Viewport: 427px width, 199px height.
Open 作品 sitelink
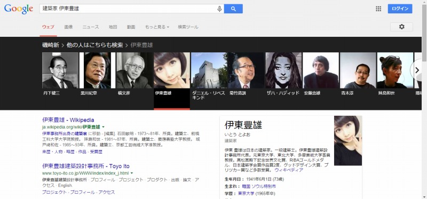click(x=82, y=152)
